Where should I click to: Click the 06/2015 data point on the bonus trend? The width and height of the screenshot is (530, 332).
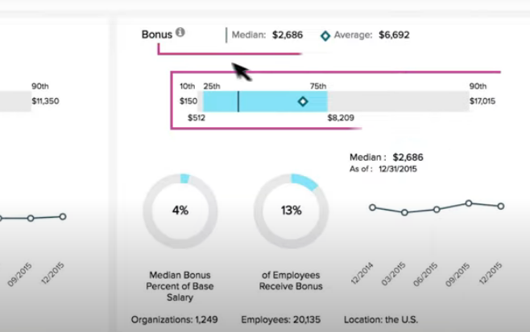tap(437, 209)
